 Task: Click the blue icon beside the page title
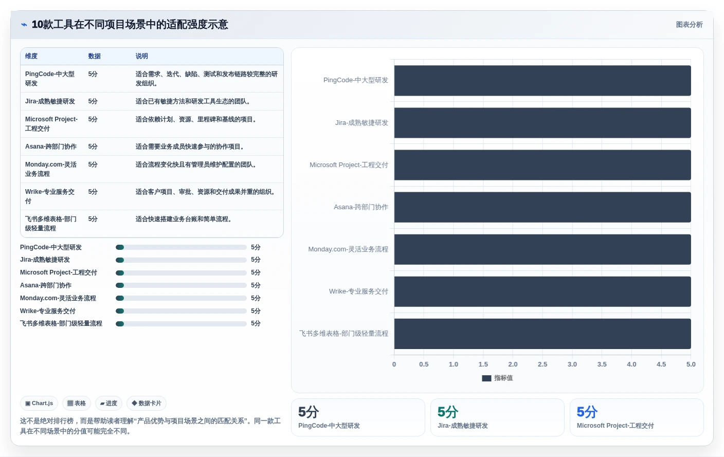(24, 25)
